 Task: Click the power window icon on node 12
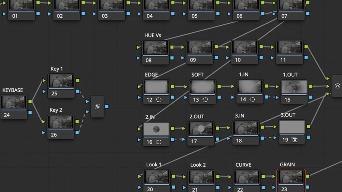coord(159,100)
